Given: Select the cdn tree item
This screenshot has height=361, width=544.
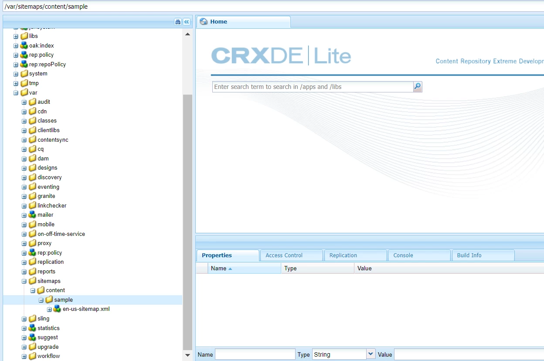Looking at the screenshot, I should point(42,111).
